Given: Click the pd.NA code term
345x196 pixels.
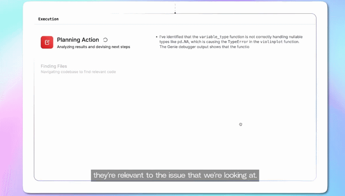Looking at the screenshot, I should point(183,42).
